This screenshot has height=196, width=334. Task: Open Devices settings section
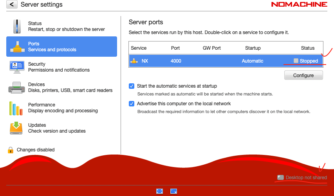[61, 87]
